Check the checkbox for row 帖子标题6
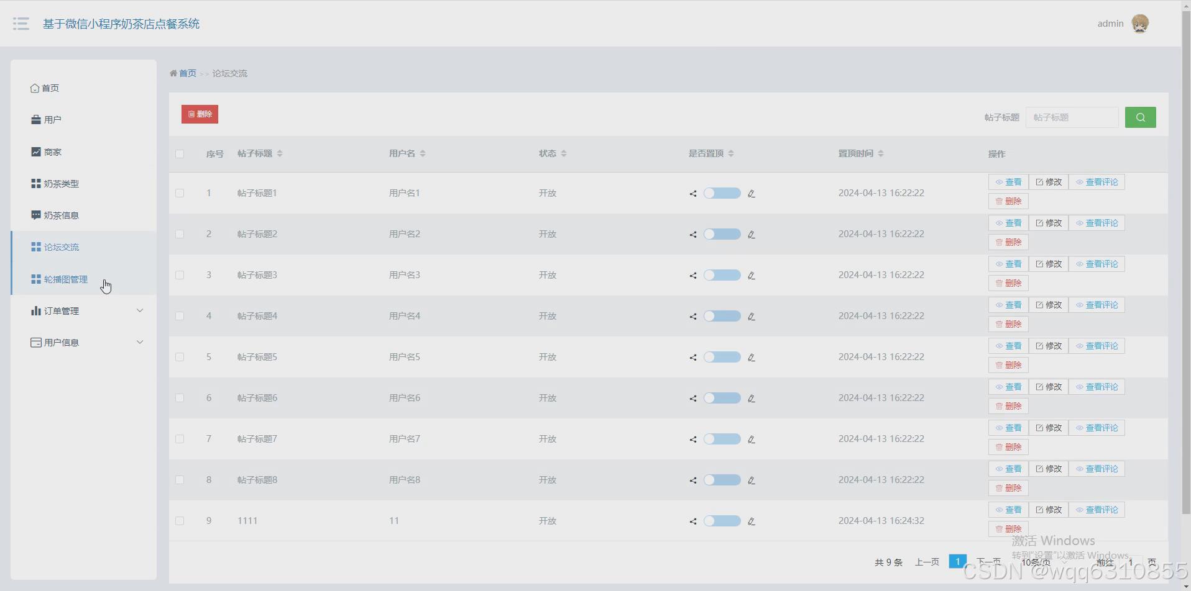The width and height of the screenshot is (1191, 591). click(180, 398)
